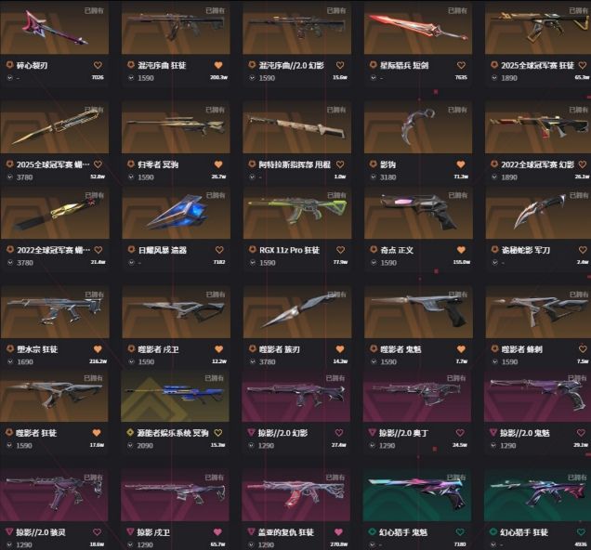Open the 掠影//2.0 奥丁 title link
The width and height of the screenshot is (591, 550).
tap(403, 433)
